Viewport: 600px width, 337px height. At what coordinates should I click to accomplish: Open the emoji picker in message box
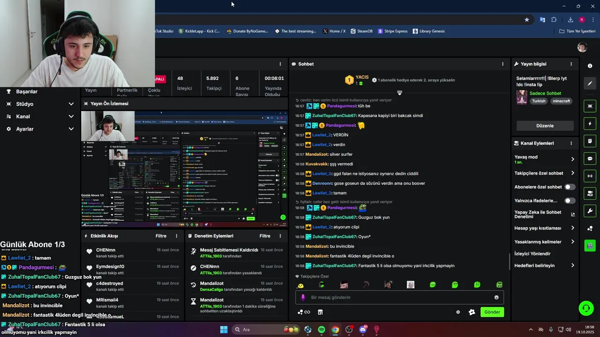coord(496,297)
